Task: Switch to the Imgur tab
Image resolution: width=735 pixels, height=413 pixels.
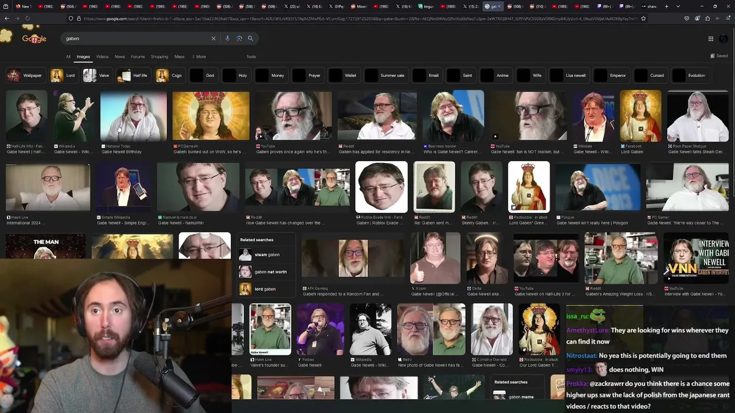Action: tap(425, 6)
